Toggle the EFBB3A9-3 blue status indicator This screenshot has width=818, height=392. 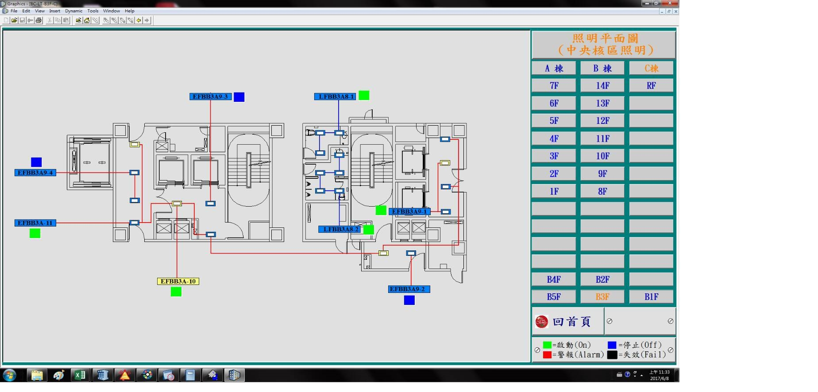click(239, 97)
